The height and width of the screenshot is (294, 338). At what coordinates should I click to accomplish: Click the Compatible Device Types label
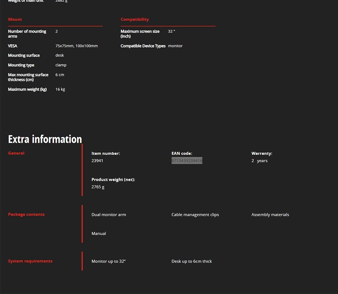click(x=143, y=46)
